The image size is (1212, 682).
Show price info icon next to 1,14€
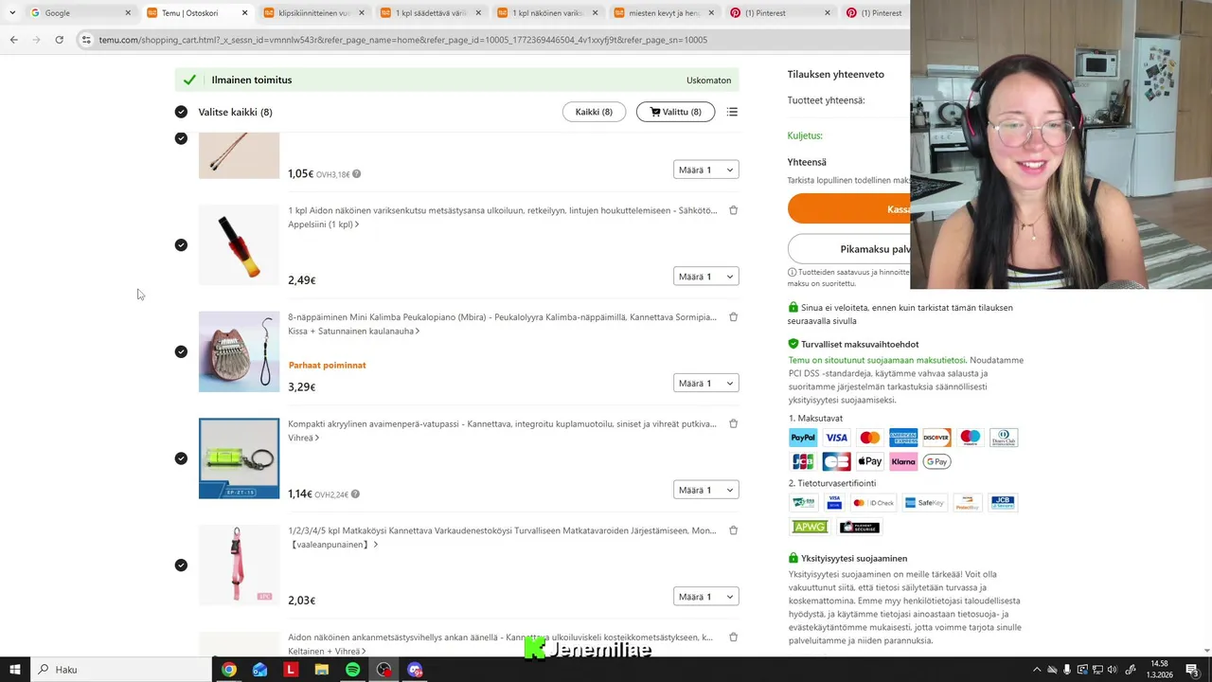tap(355, 494)
